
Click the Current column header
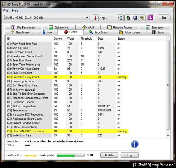59,38
